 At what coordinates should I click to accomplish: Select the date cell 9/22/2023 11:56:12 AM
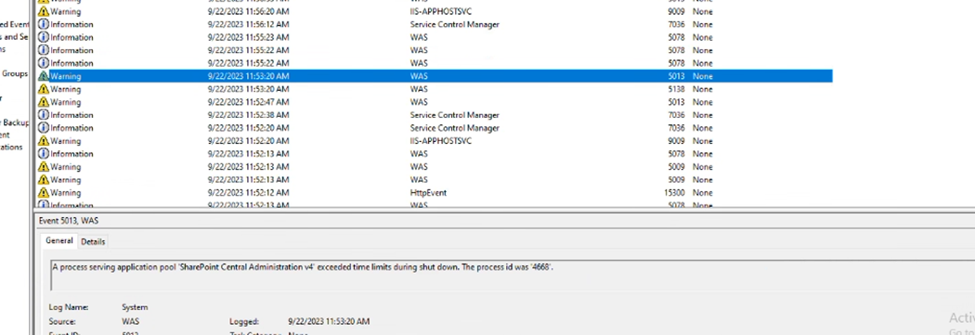click(x=248, y=24)
